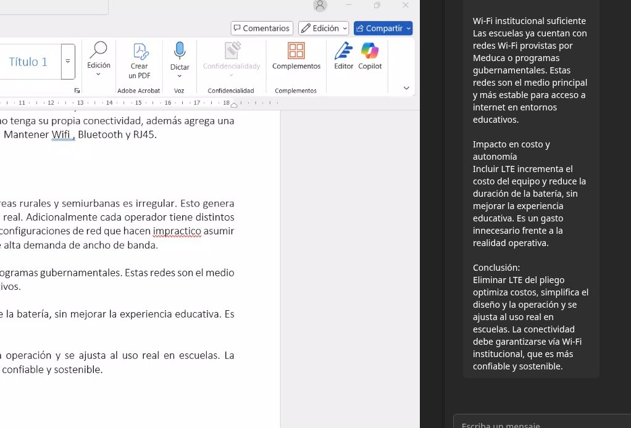
Task: Open the Comentarios panel
Action: [261, 28]
